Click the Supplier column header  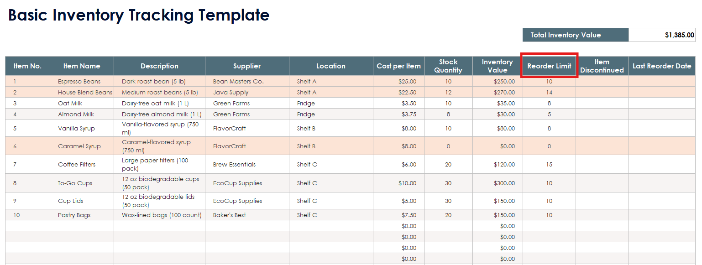coord(247,66)
